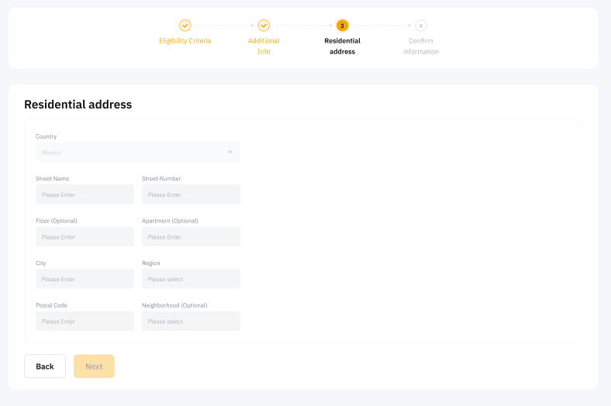611x406 pixels.
Task: Open the Neighborhood (Optional) dropdown
Action: tap(191, 322)
